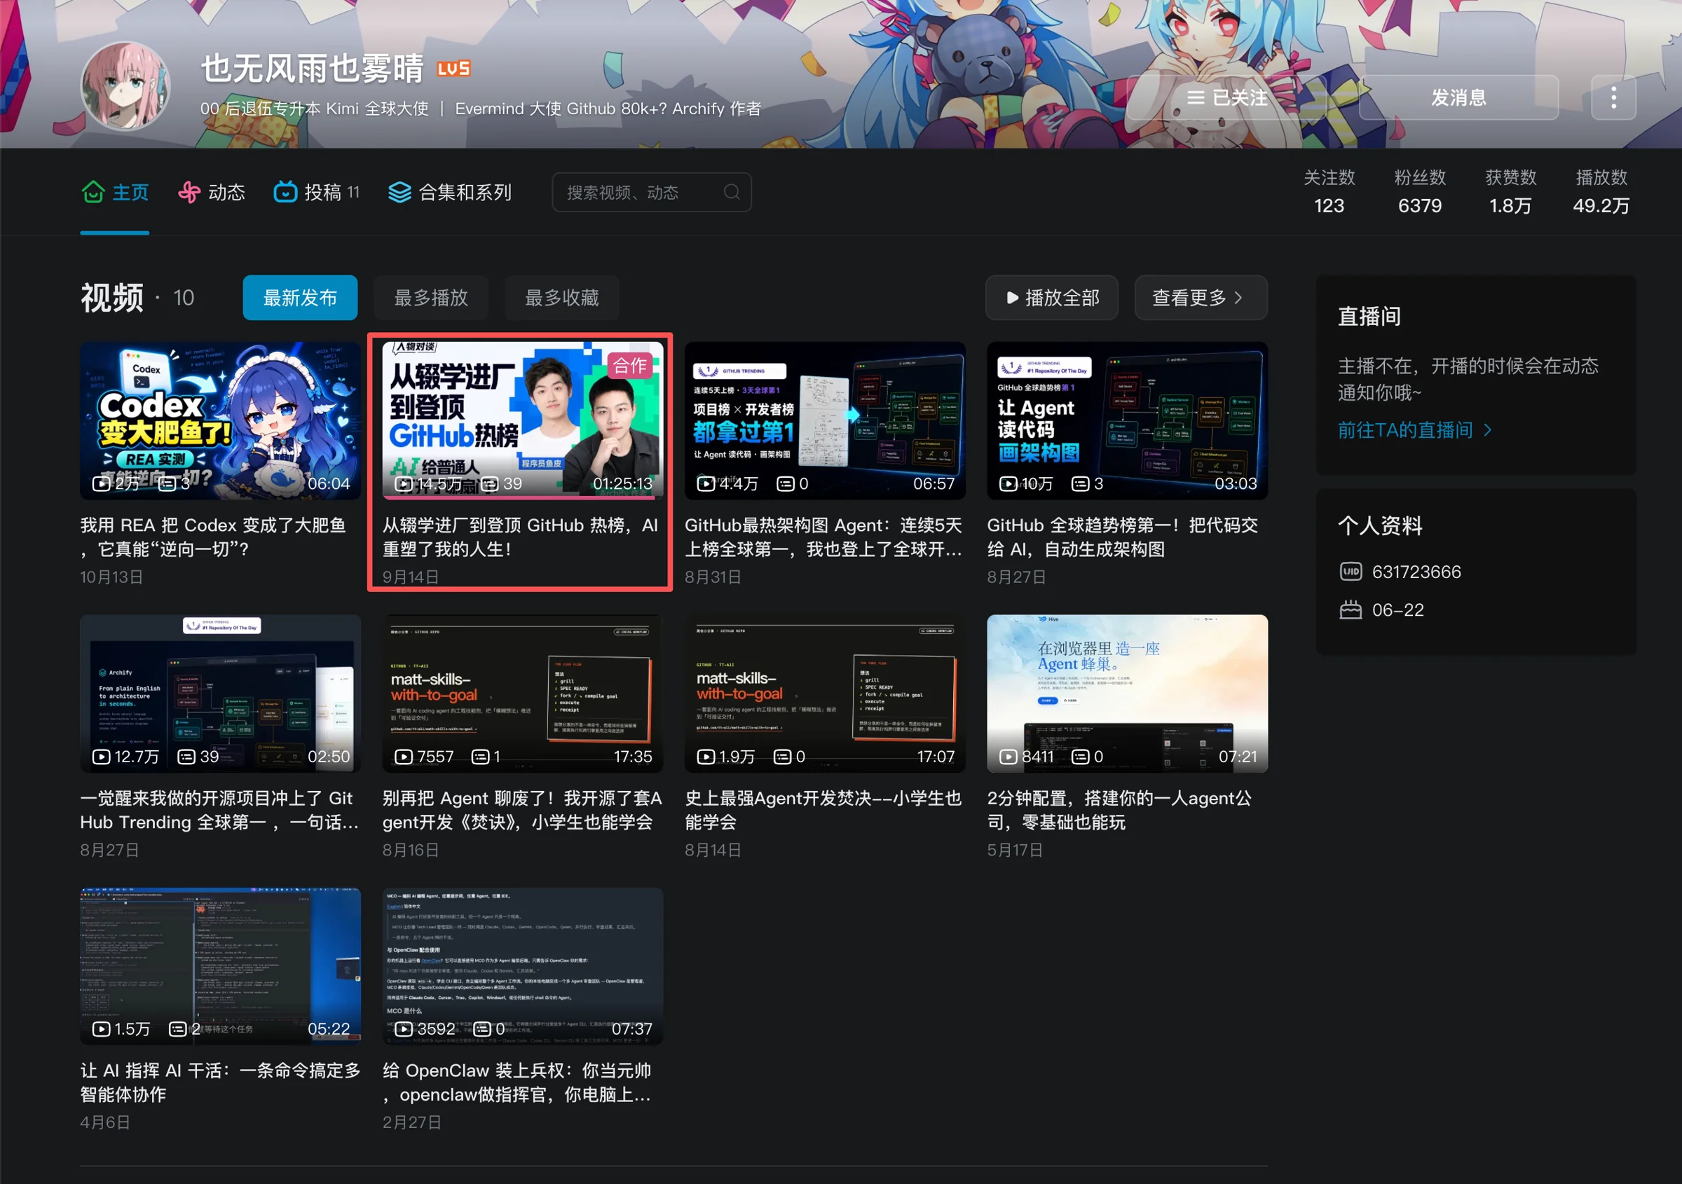This screenshot has width=1682, height=1184.
Task: Switch to the 动态 tab
Action: point(212,192)
